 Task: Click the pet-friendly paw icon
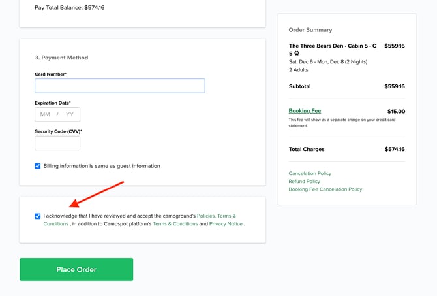[297, 54]
